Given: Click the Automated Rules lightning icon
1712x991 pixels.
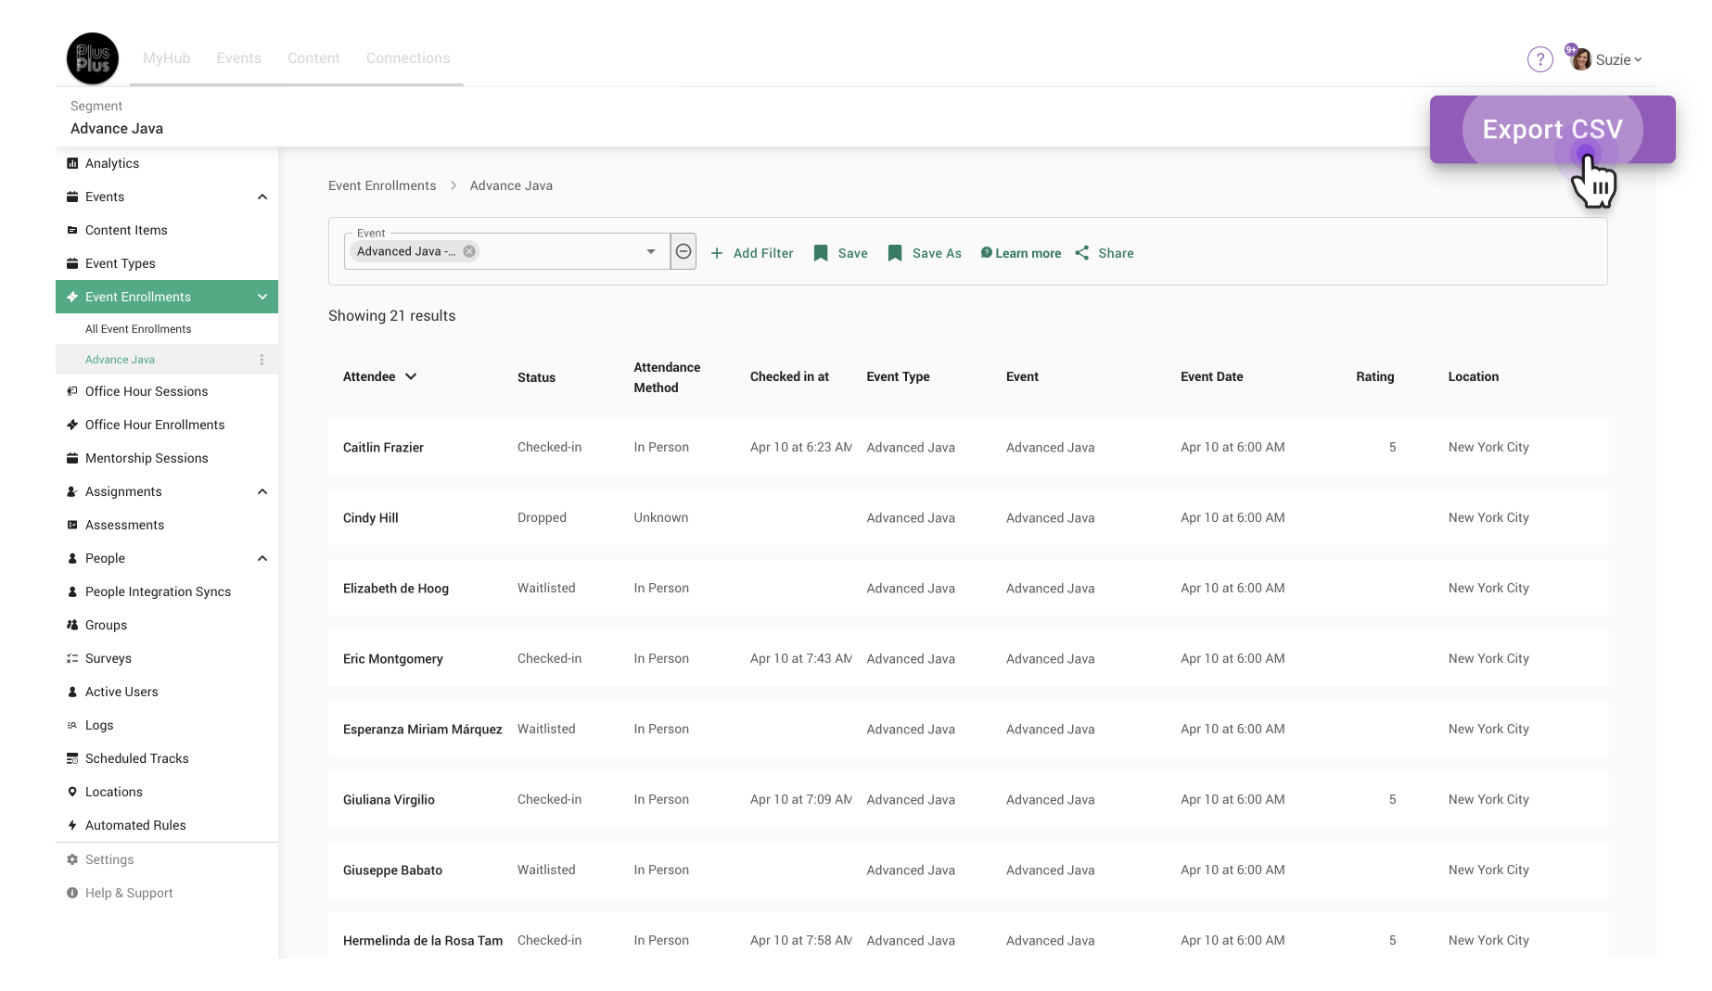Looking at the screenshot, I should point(72,825).
